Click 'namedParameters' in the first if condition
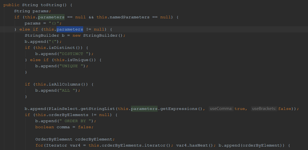308x150 pixels. pos(130,17)
